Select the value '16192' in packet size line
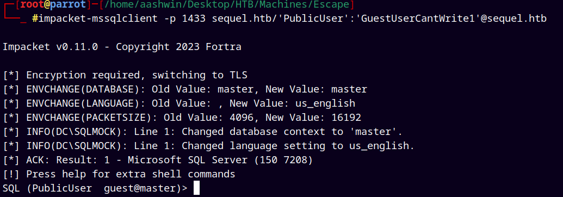This screenshot has width=563, height=197. point(346,118)
